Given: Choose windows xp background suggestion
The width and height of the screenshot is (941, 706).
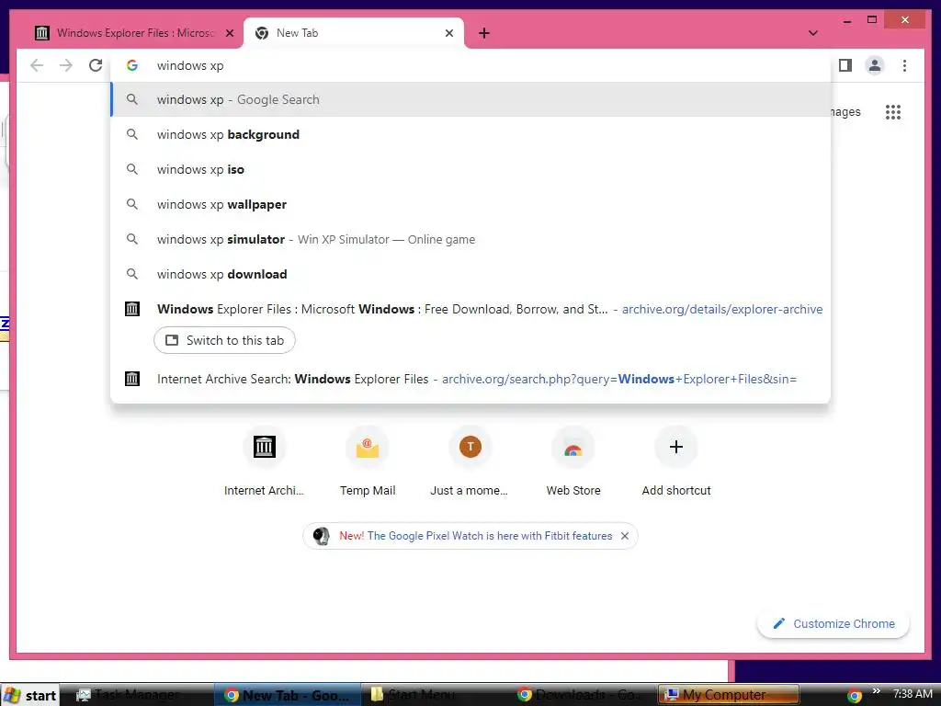Looking at the screenshot, I should [470, 134].
